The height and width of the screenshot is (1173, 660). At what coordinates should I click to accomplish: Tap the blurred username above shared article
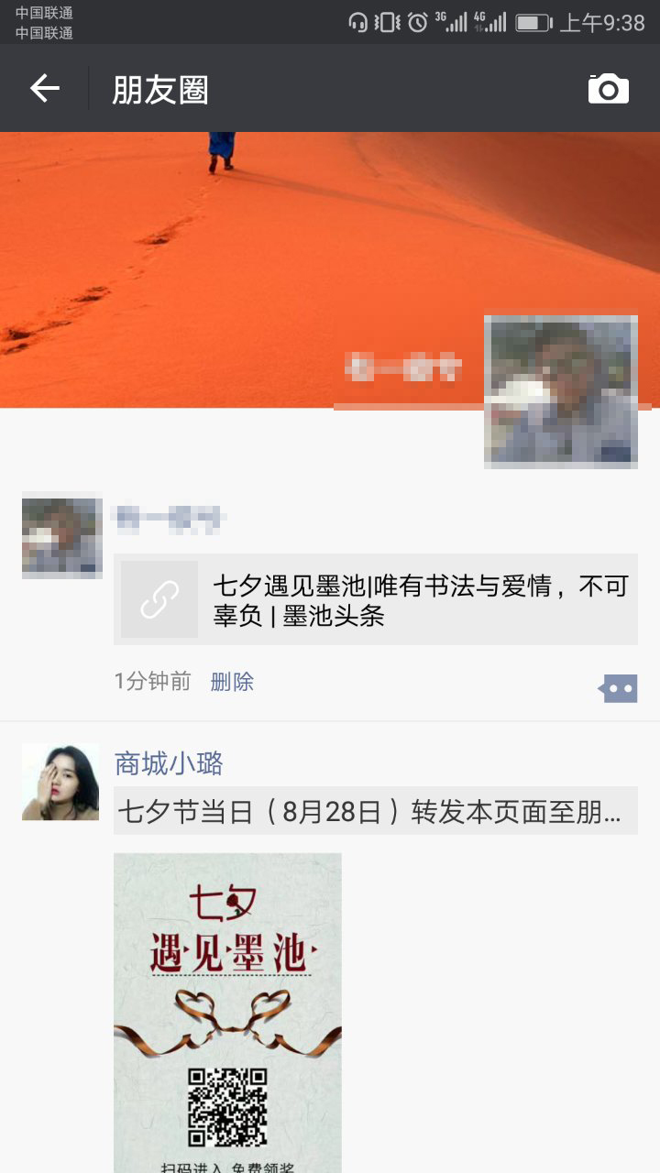(x=169, y=519)
